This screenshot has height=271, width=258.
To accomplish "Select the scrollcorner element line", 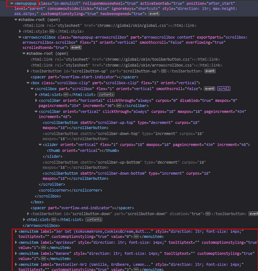I will click(x=71, y=190).
